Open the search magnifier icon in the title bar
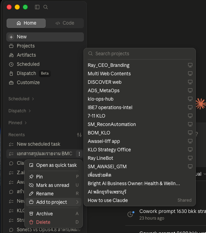The image size is (206, 233). tap(46, 7)
